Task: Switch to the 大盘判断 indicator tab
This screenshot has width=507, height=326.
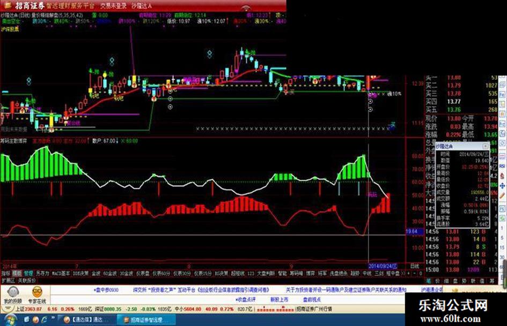Action: [266, 274]
